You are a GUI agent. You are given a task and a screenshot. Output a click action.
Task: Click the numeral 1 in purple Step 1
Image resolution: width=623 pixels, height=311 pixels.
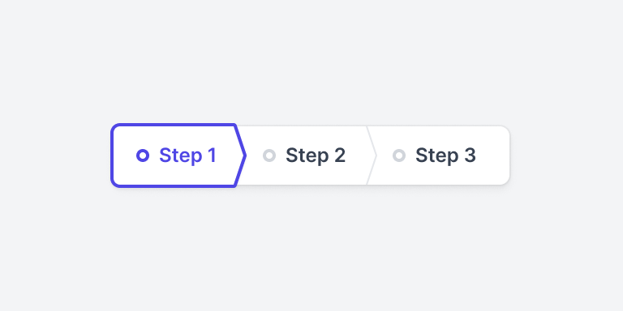[213, 155]
